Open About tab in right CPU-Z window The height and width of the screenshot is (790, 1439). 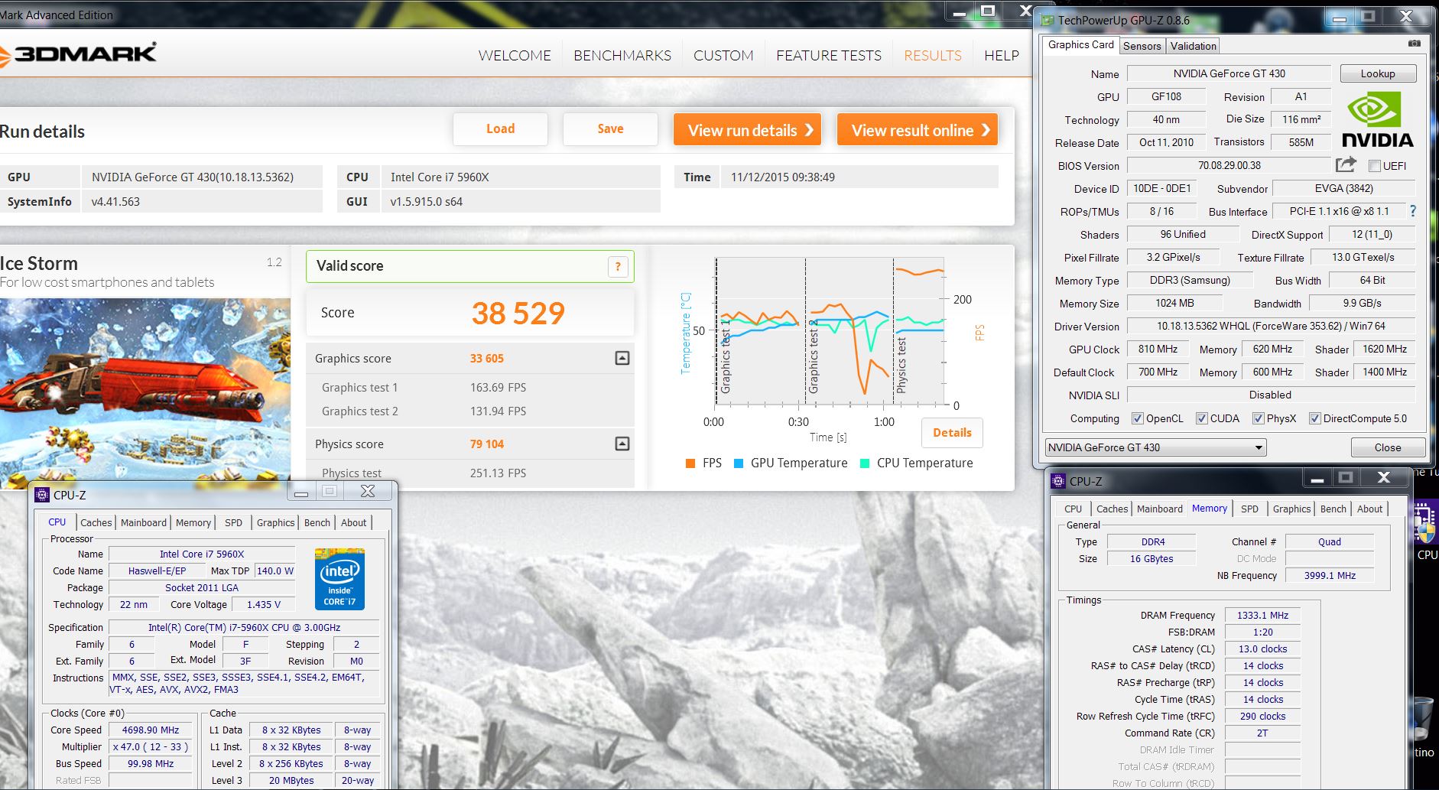(1369, 509)
